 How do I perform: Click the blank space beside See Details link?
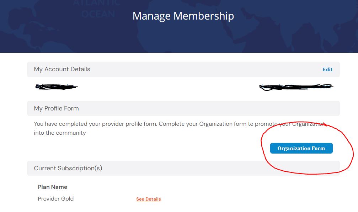pos(228,199)
